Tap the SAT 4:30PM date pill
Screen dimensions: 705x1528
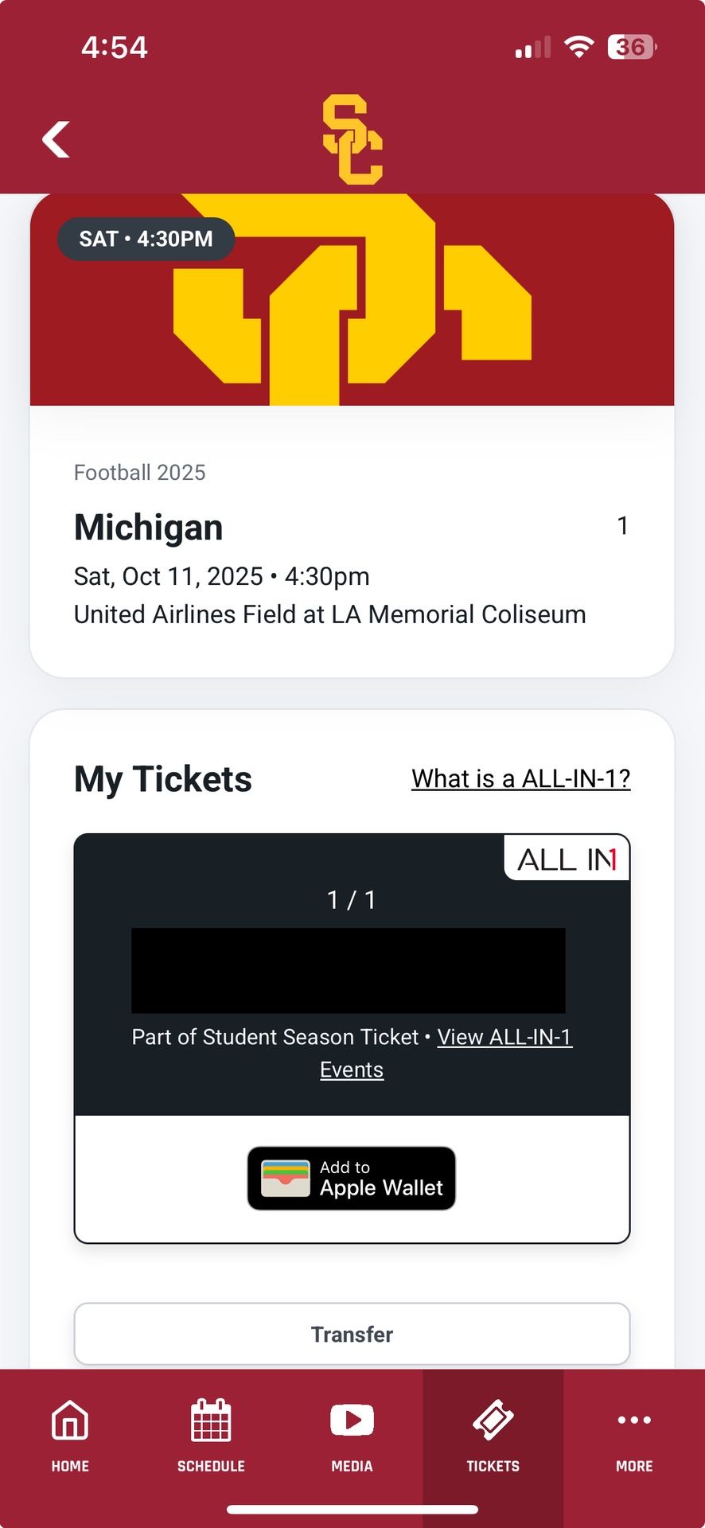point(146,239)
